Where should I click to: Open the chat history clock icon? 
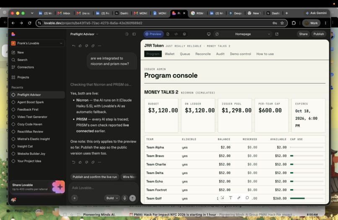(x=127, y=34)
